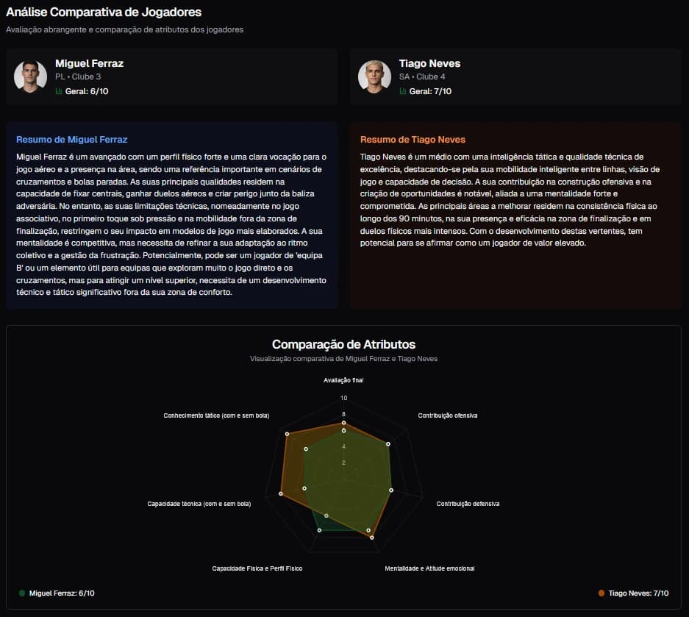Click the Avaliação final axis label
Image resolution: width=689 pixels, height=617 pixels.
pyautogui.click(x=343, y=380)
